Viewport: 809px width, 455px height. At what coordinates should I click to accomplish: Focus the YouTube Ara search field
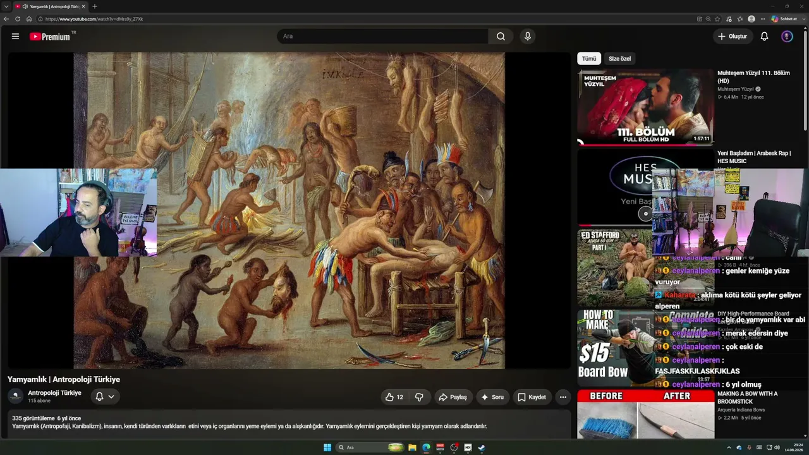(382, 37)
